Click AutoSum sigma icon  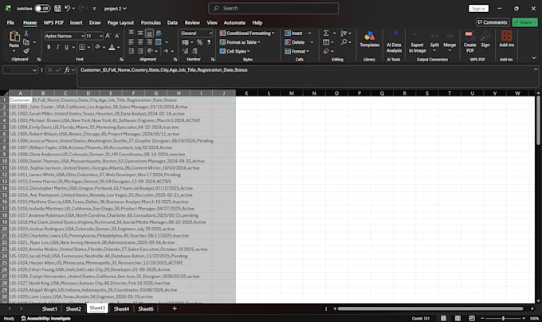pyautogui.click(x=326, y=33)
